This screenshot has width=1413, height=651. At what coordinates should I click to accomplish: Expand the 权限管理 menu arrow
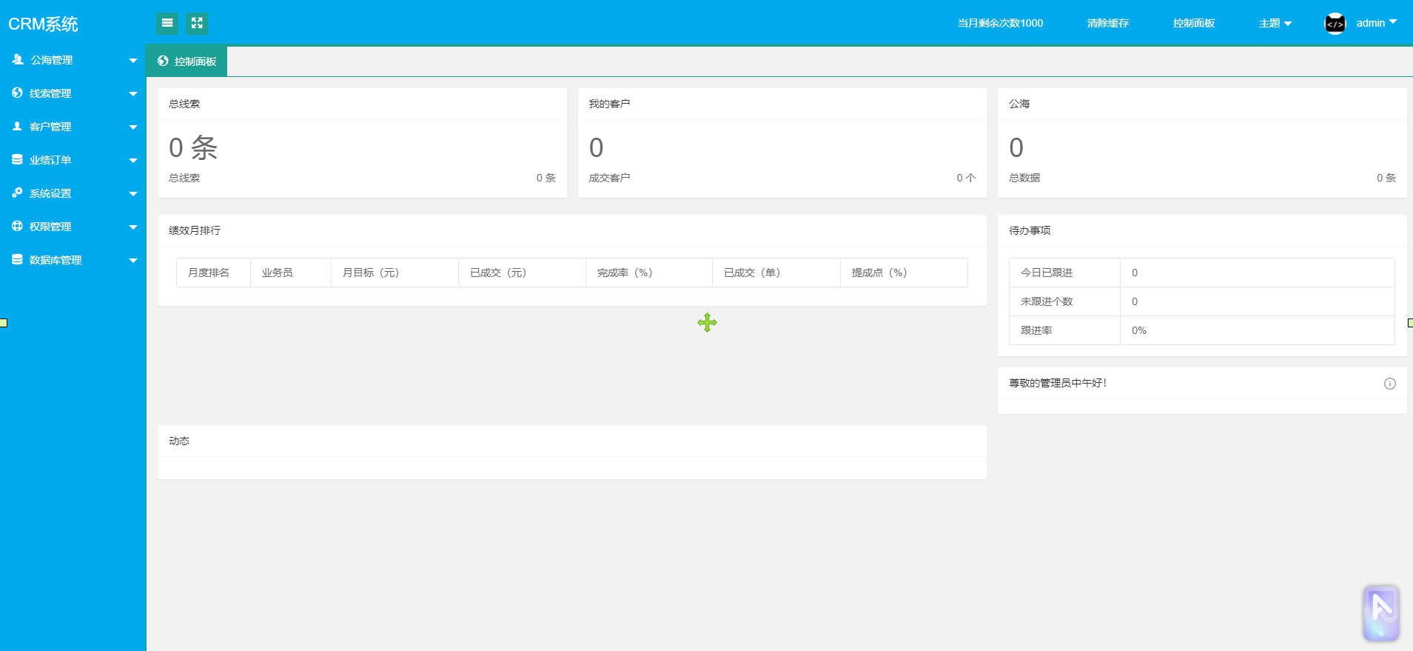[x=133, y=227]
